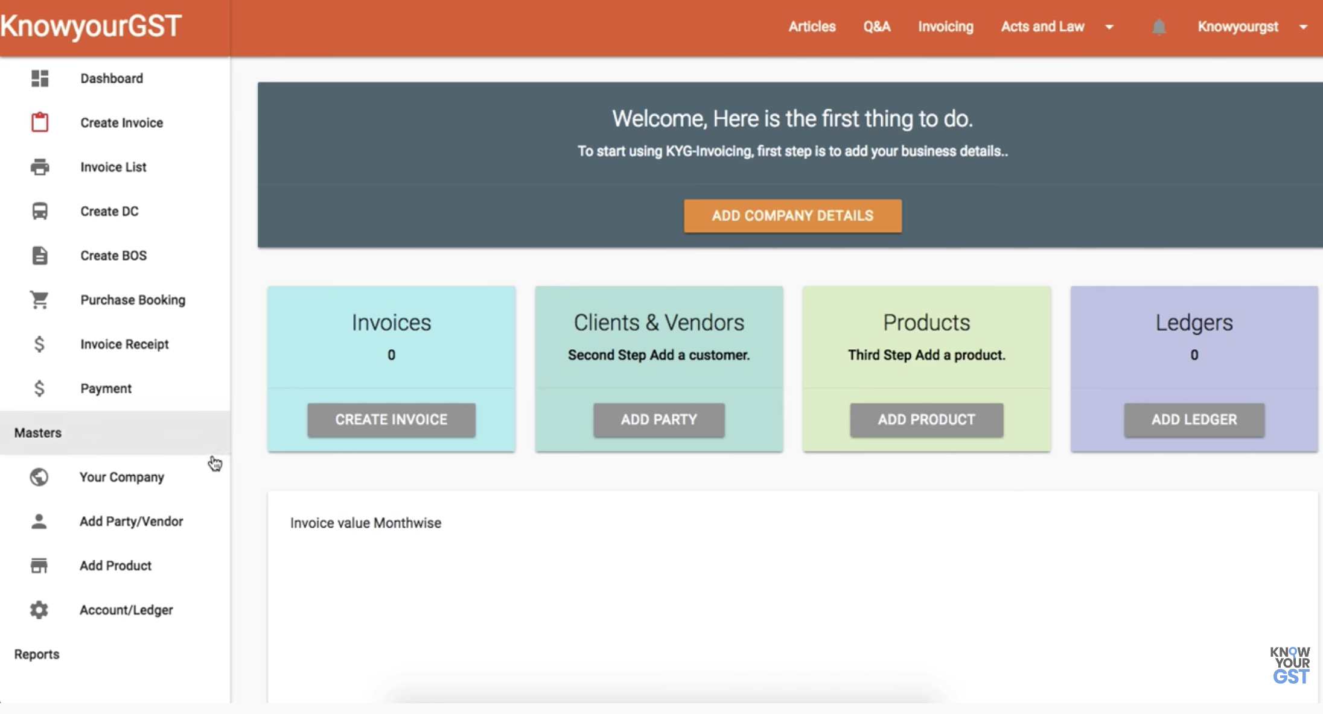1323x714 pixels.
Task: Click the Your Company globe icon
Action: click(x=39, y=477)
